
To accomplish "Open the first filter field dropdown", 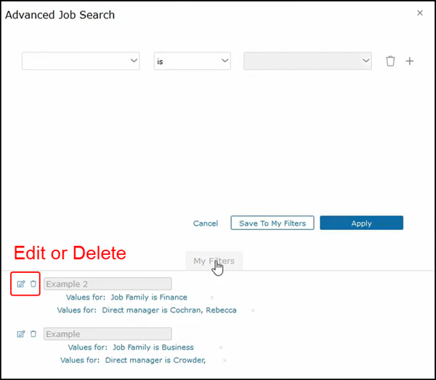I will (81, 62).
